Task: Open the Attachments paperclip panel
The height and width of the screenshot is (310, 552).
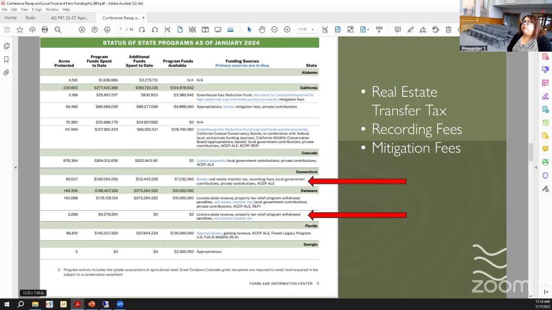Action: coord(6,73)
